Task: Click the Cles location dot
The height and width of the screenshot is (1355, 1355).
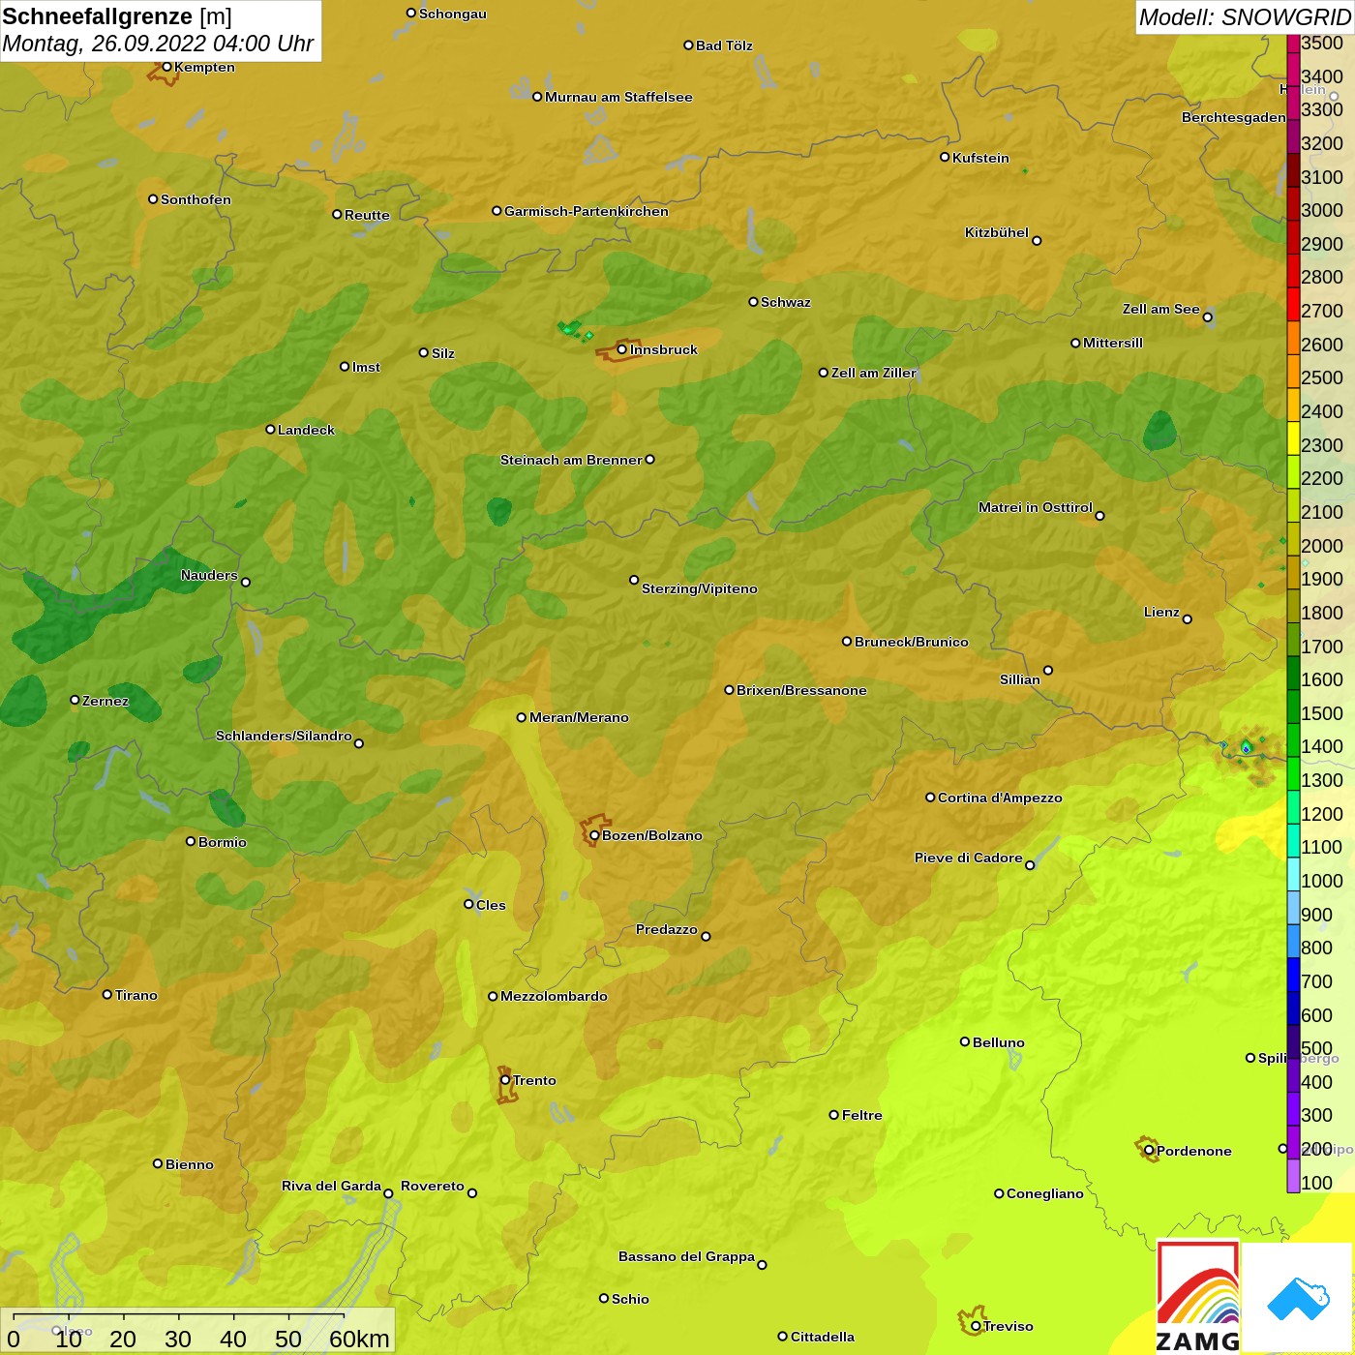Action: click(x=468, y=904)
